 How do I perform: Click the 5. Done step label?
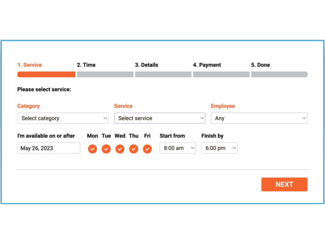point(261,65)
